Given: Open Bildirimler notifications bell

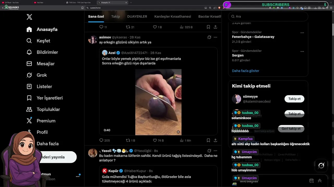Looking at the screenshot, I should (x=29, y=52).
